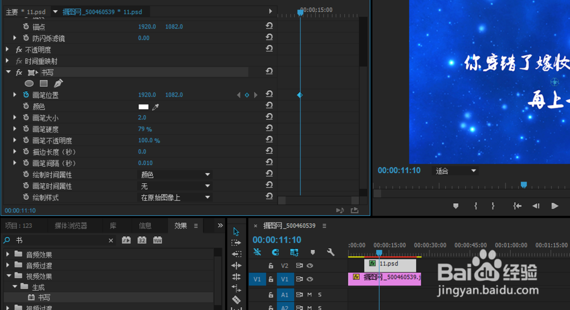Expand the 画笔硬度 parameter

(x=15, y=128)
